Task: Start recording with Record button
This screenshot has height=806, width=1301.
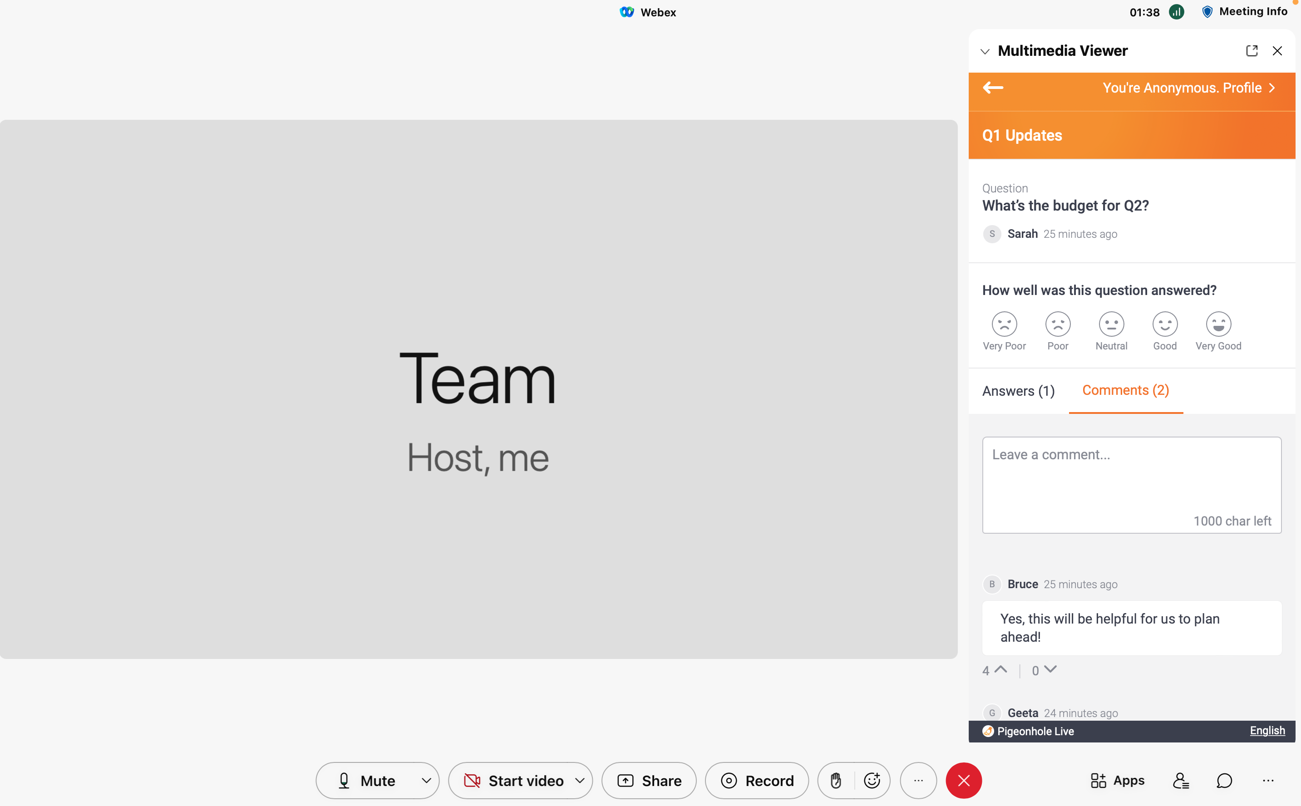Action: [757, 781]
